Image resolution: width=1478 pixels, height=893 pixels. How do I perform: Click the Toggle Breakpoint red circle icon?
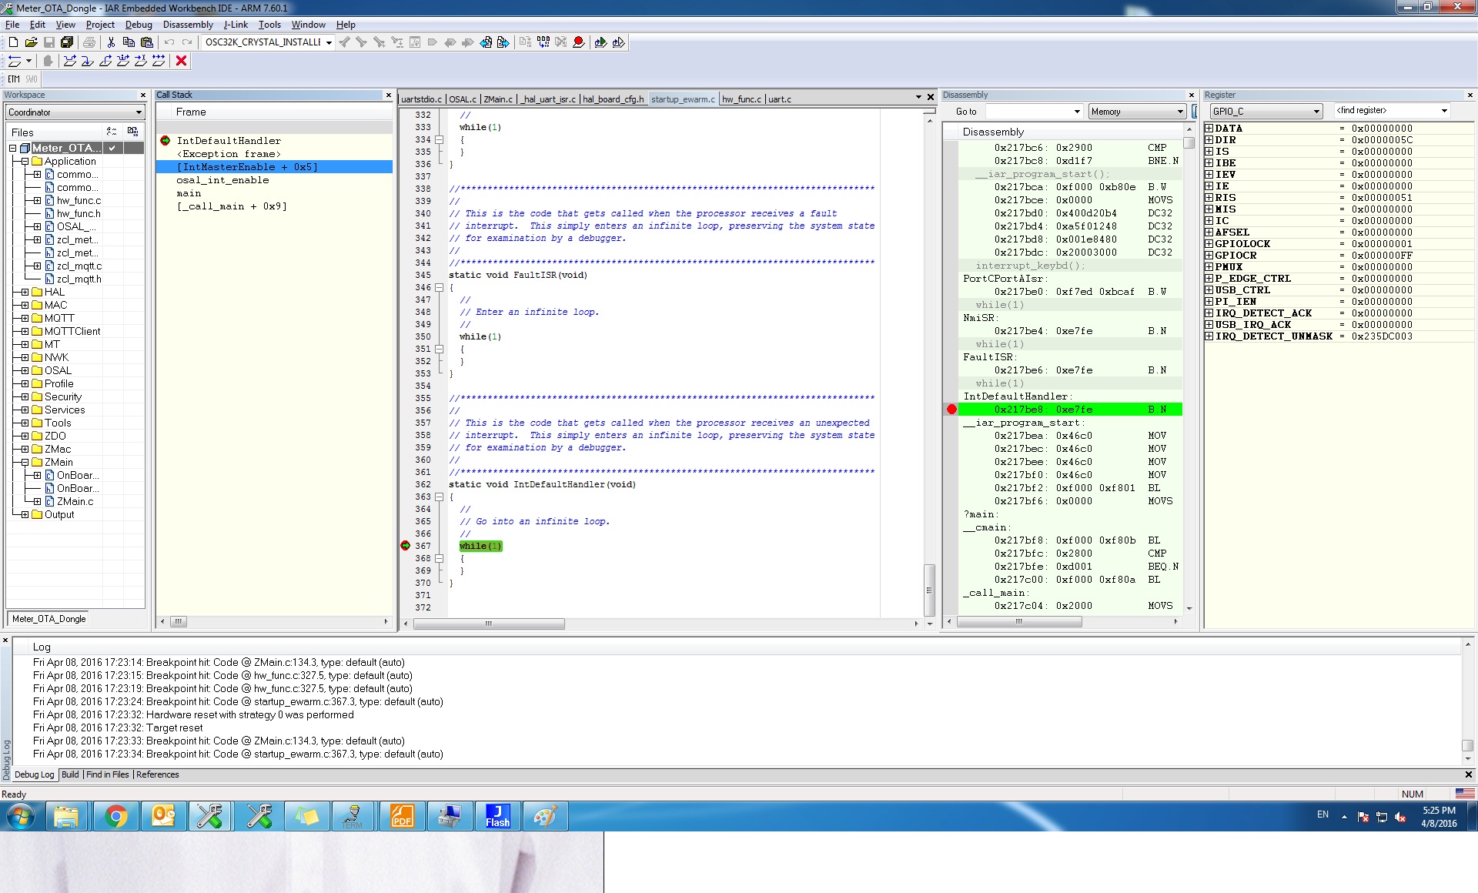pyautogui.click(x=579, y=42)
